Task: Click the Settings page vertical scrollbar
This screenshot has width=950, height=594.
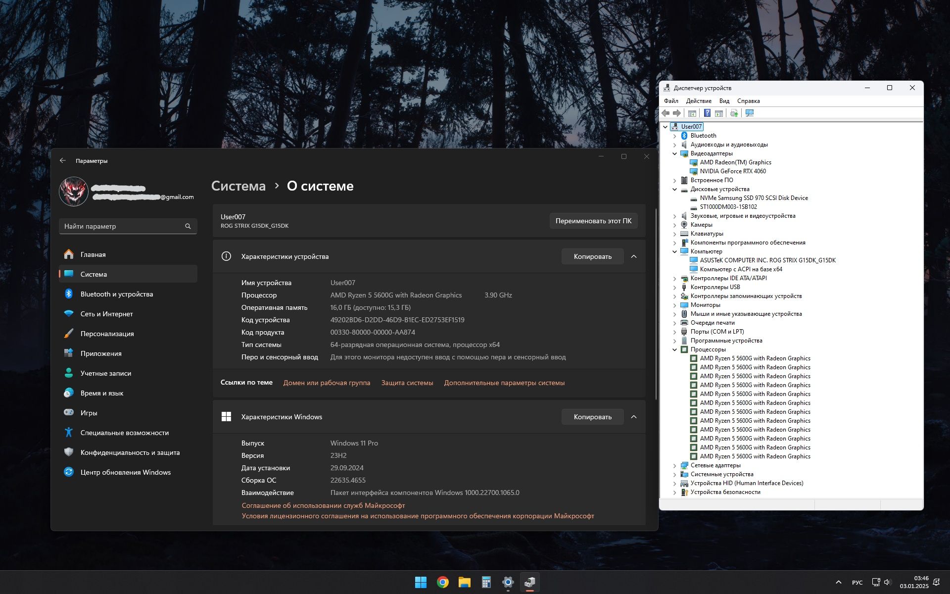Action: pyautogui.click(x=657, y=304)
